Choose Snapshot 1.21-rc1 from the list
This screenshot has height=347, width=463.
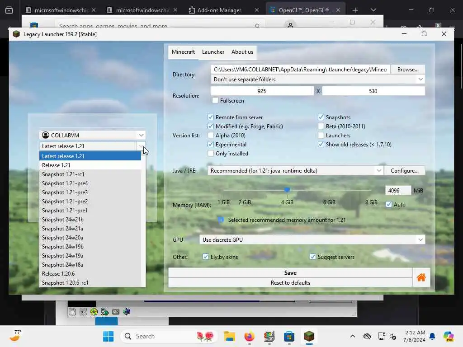pyautogui.click(x=90, y=174)
